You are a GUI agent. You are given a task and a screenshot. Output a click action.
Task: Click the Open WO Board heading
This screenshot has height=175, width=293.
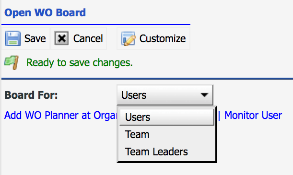(x=45, y=12)
